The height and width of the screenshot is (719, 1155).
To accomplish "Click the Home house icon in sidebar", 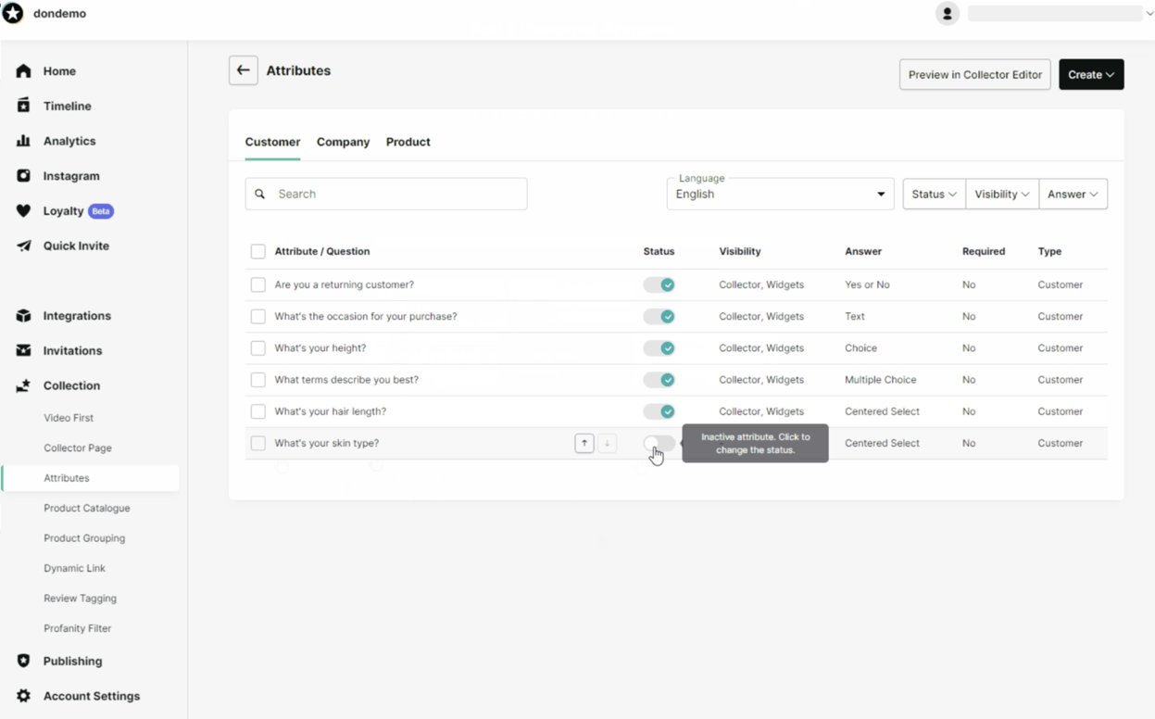I will pos(24,71).
